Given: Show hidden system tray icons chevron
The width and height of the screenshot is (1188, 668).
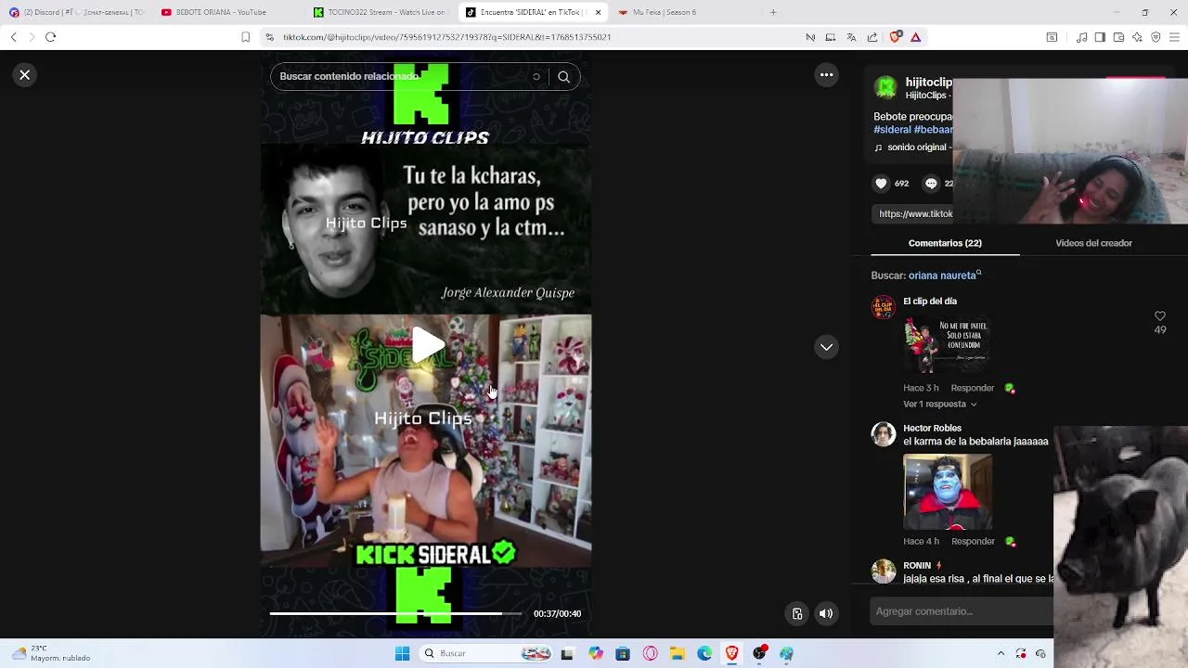Looking at the screenshot, I should pos(1001,653).
